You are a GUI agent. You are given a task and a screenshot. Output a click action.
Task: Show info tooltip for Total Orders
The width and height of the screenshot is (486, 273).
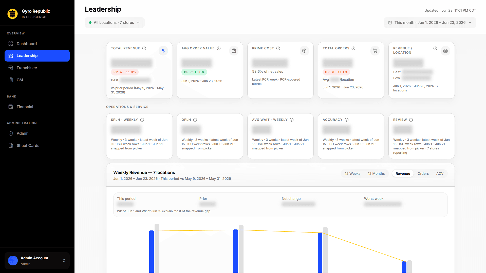coord(353,48)
